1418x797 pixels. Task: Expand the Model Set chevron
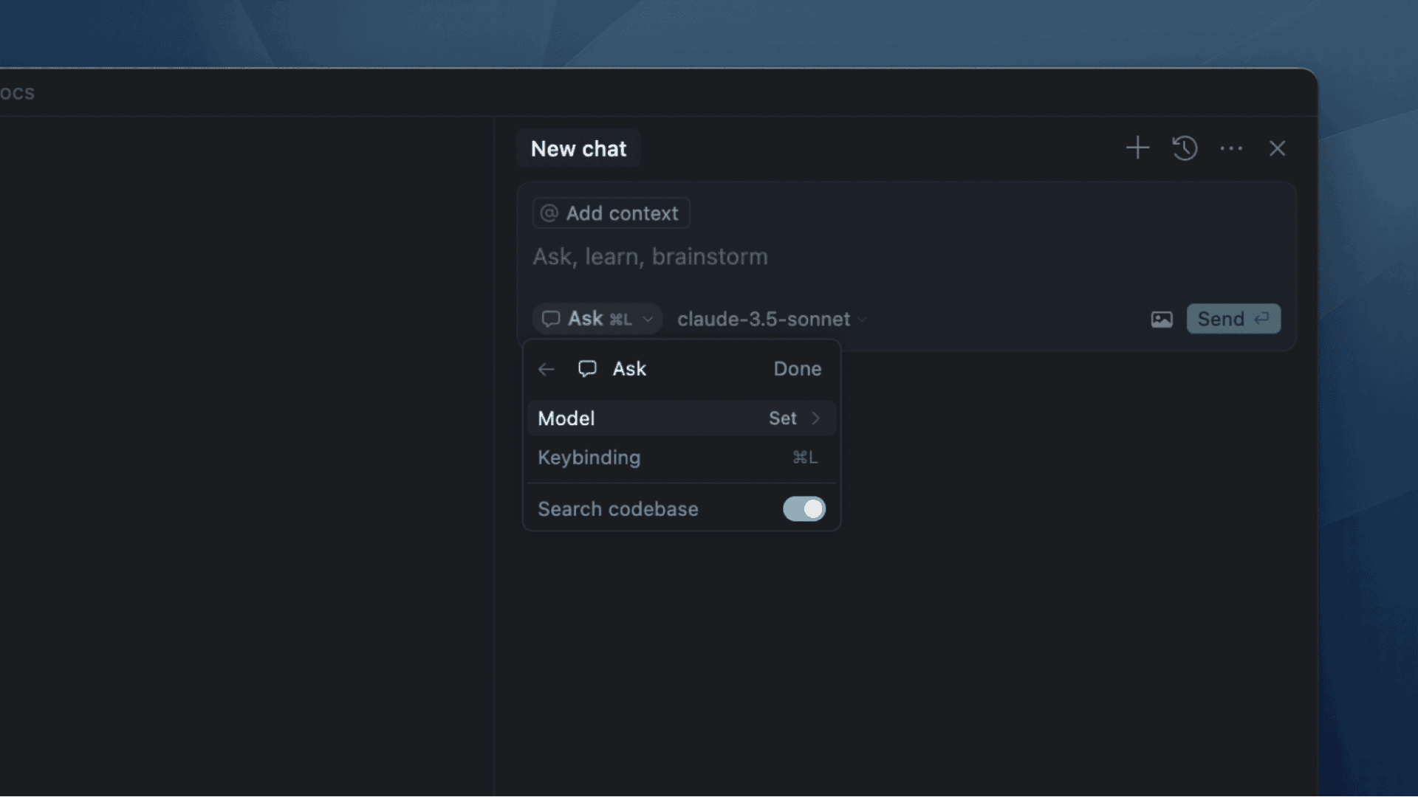[x=815, y=418]
